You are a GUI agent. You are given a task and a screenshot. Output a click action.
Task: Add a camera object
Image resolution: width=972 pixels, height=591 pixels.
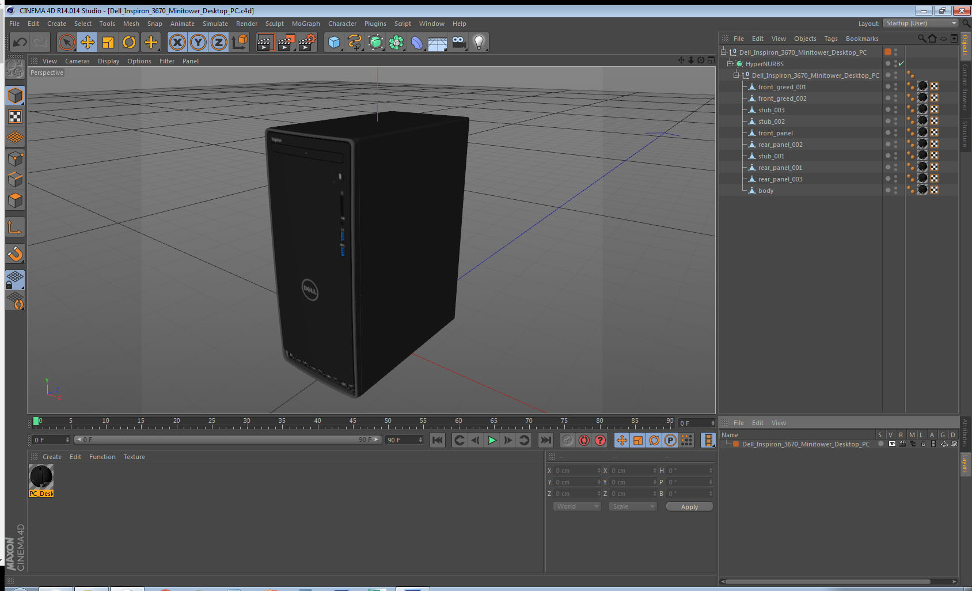coord(458,42)
